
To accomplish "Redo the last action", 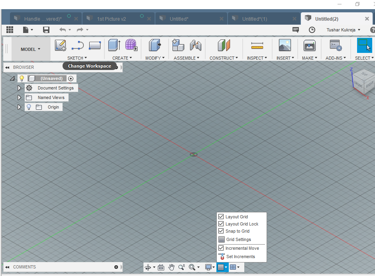I will [x=80, y=29].
